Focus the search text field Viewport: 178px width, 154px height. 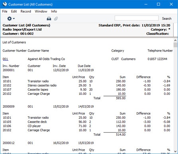pyautogui.click(x=137, y=18)
